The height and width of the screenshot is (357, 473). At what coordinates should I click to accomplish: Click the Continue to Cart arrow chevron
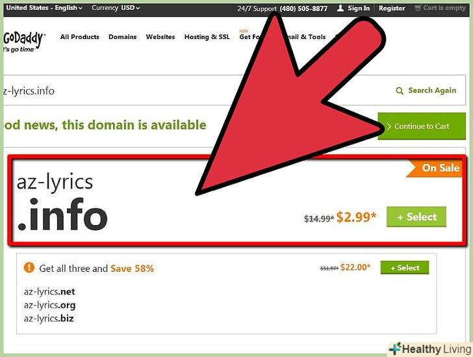coord(389,126)
